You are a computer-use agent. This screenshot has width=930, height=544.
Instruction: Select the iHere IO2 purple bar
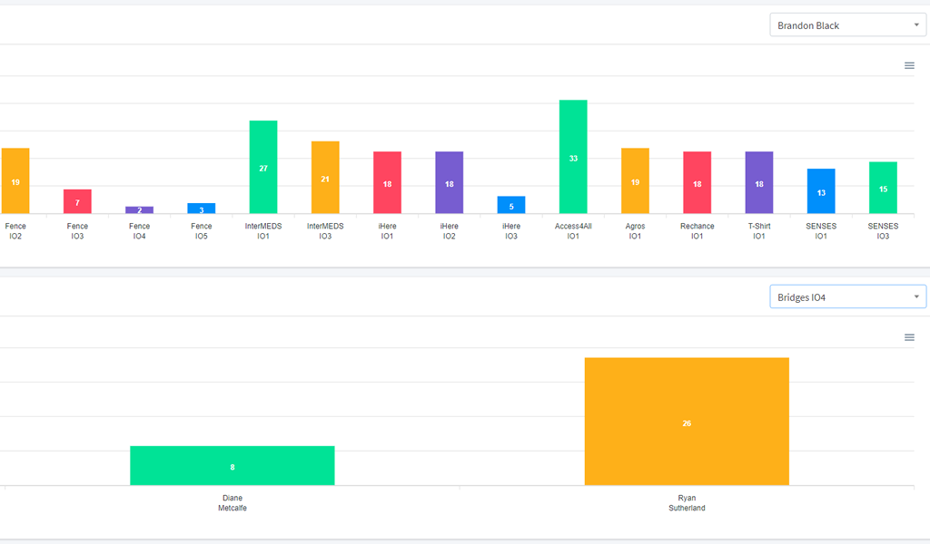tap(450, 182)
